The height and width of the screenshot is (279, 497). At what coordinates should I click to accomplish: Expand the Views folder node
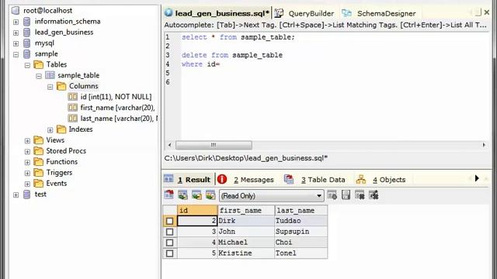pos(27,141)
